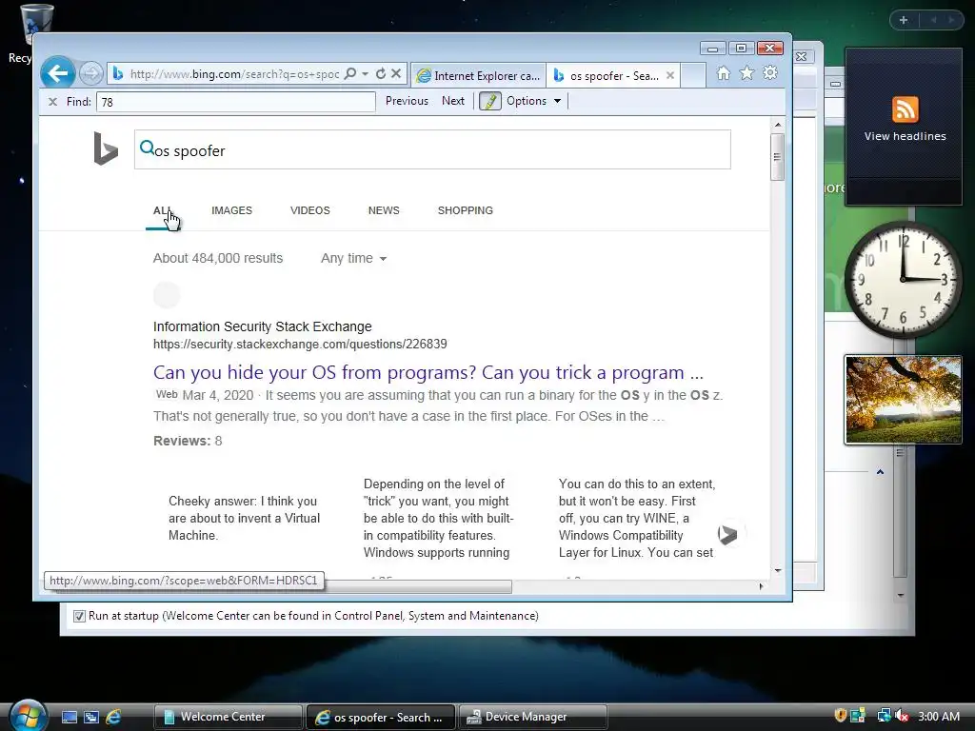Screen dimensions: 975x731
Task: Expand the Any time filter dropdown
Action: pos(354,259)
